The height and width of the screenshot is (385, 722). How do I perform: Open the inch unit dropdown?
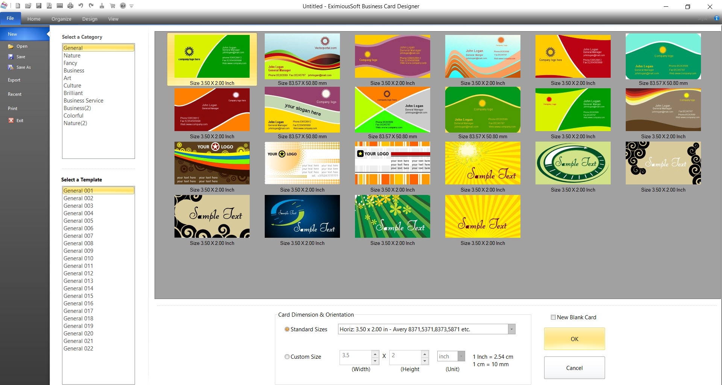pos(461,356)
